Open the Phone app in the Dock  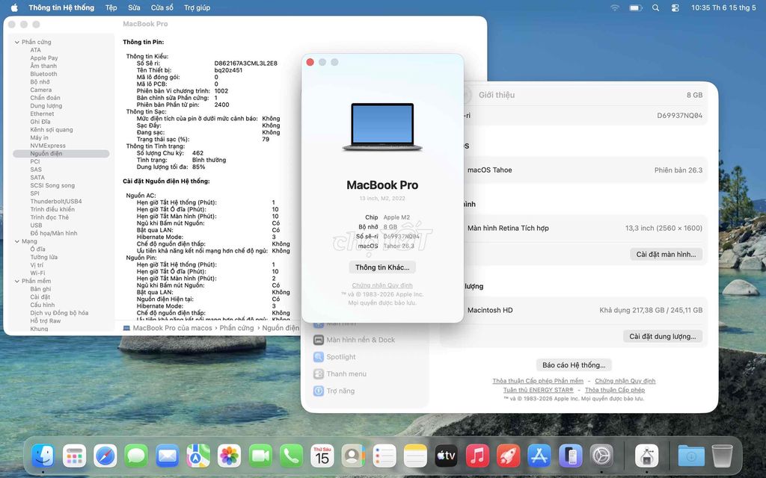(291, 456)
